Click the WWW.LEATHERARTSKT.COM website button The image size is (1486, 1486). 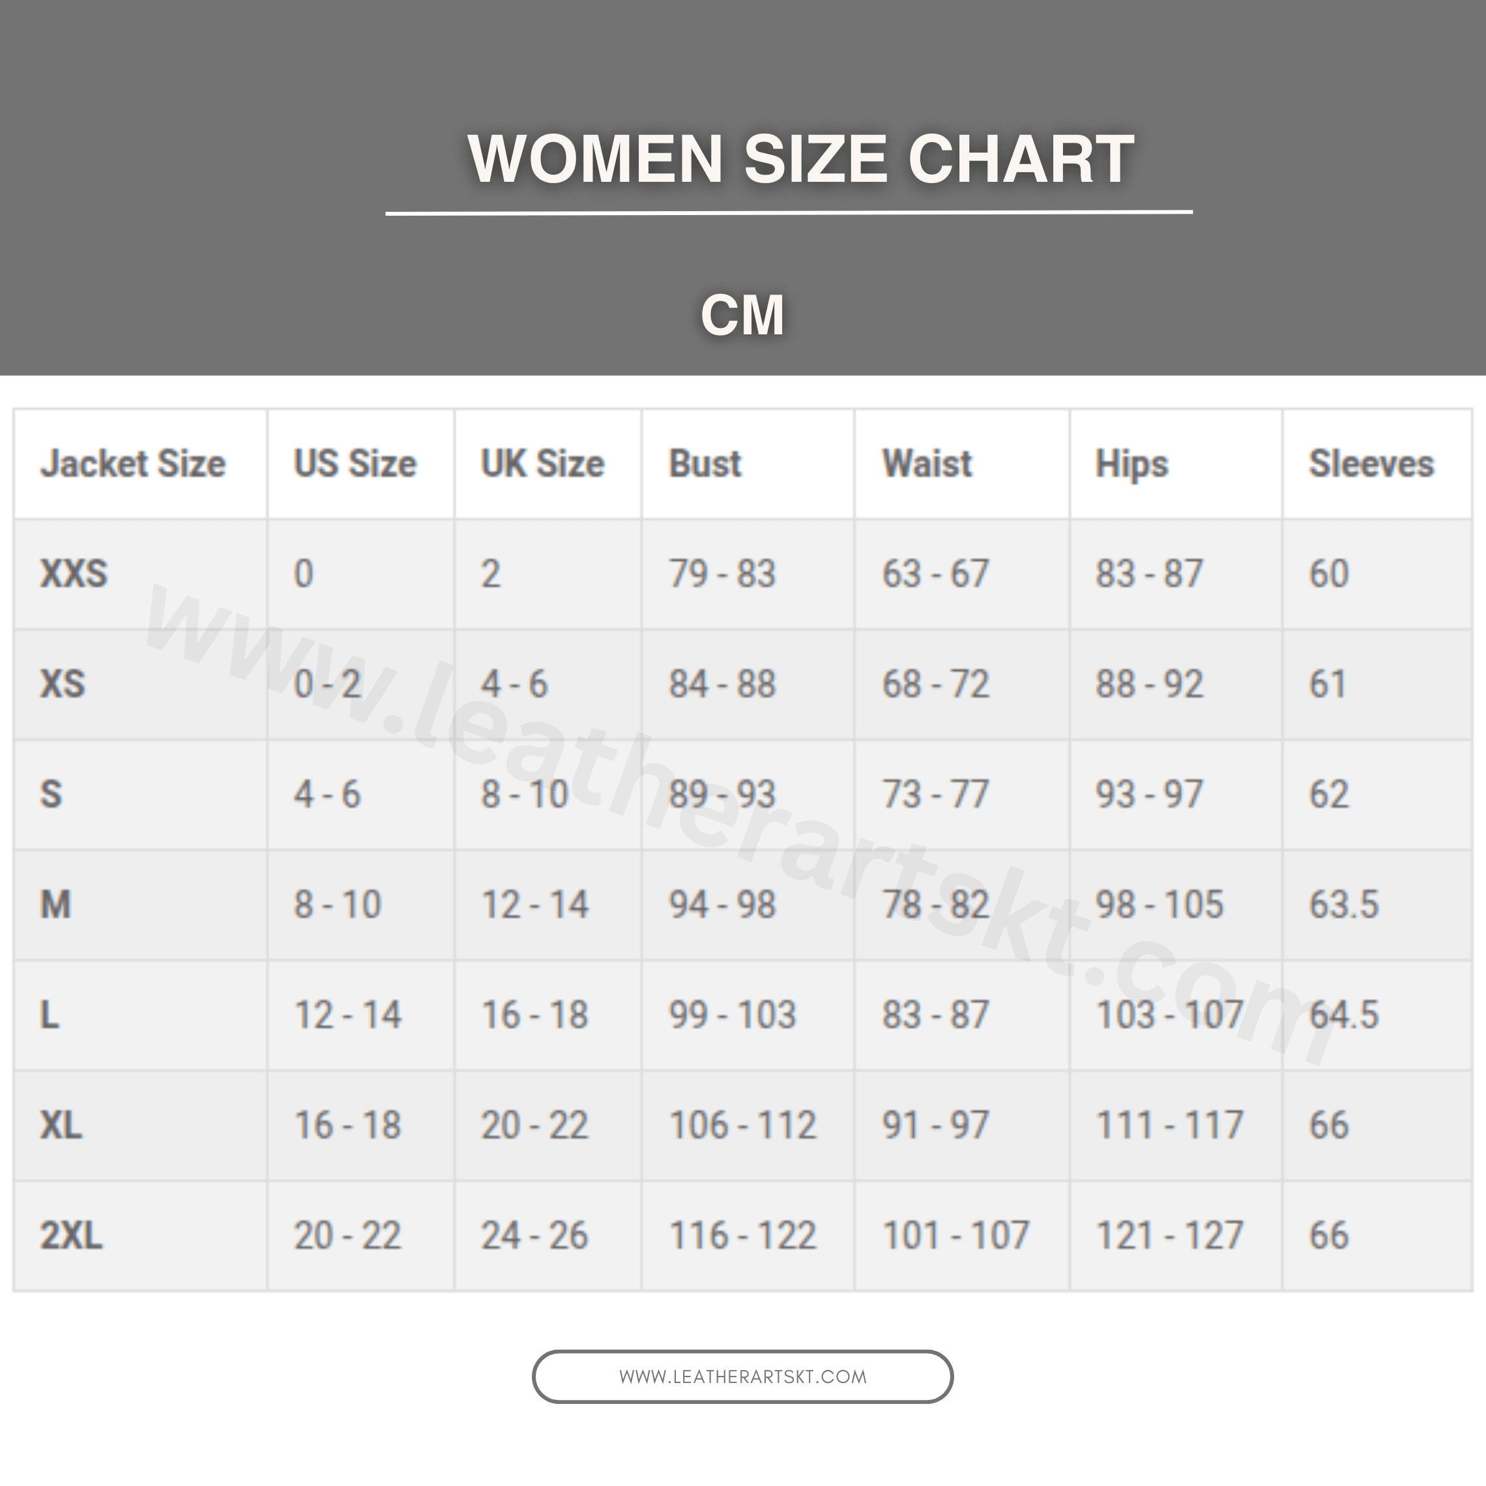(742, 1377)
